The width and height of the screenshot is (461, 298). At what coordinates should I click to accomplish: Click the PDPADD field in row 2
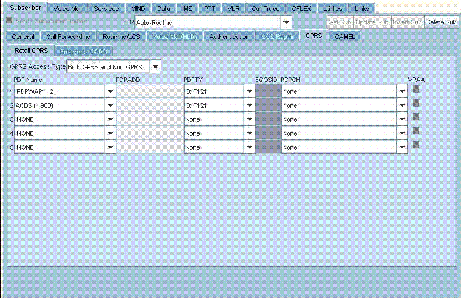pyautogui.click(x=150, y=105)
